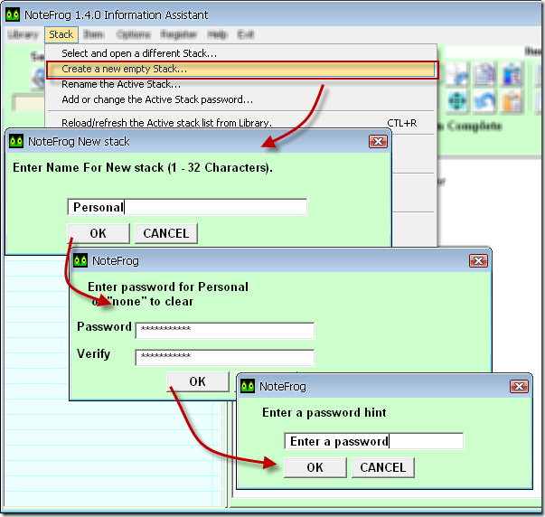Click the password hint text field

click(373, 441)
